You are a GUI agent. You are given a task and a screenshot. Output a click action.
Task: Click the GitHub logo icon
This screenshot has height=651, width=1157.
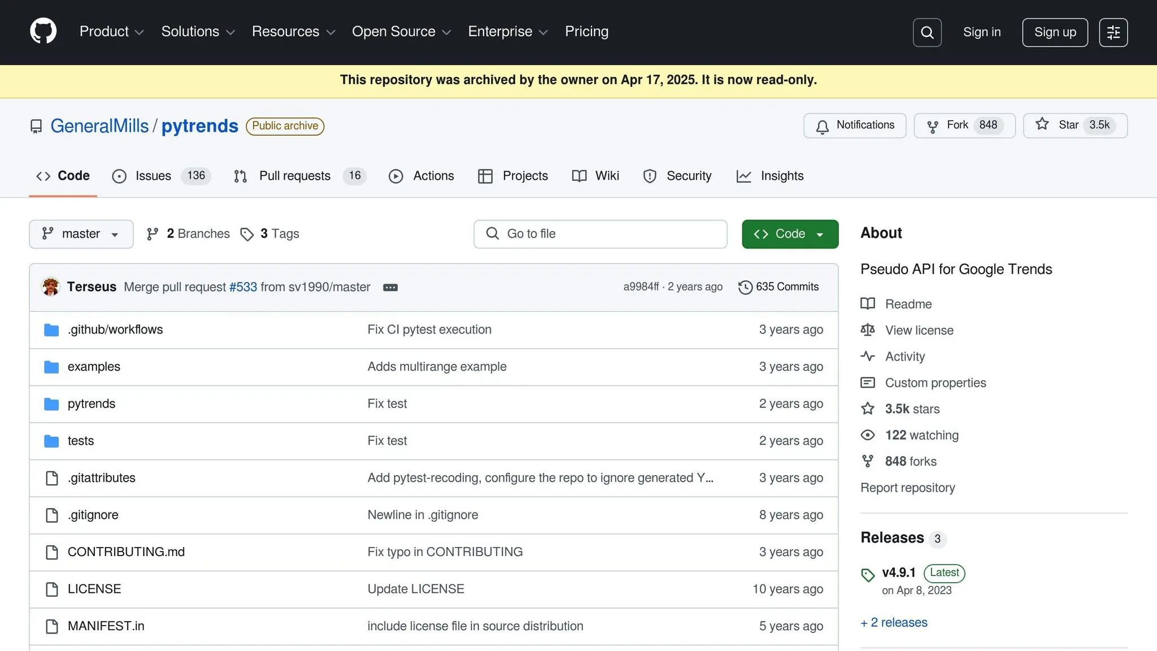pyautogui.click(x=43, y=32)
